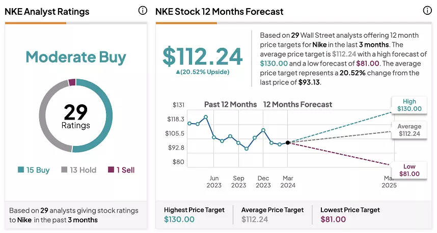Image resolution: width=437 pixels, height=233 pixels.
Task: Click the teal 15 Buy legend square
Action: (20, 169)
